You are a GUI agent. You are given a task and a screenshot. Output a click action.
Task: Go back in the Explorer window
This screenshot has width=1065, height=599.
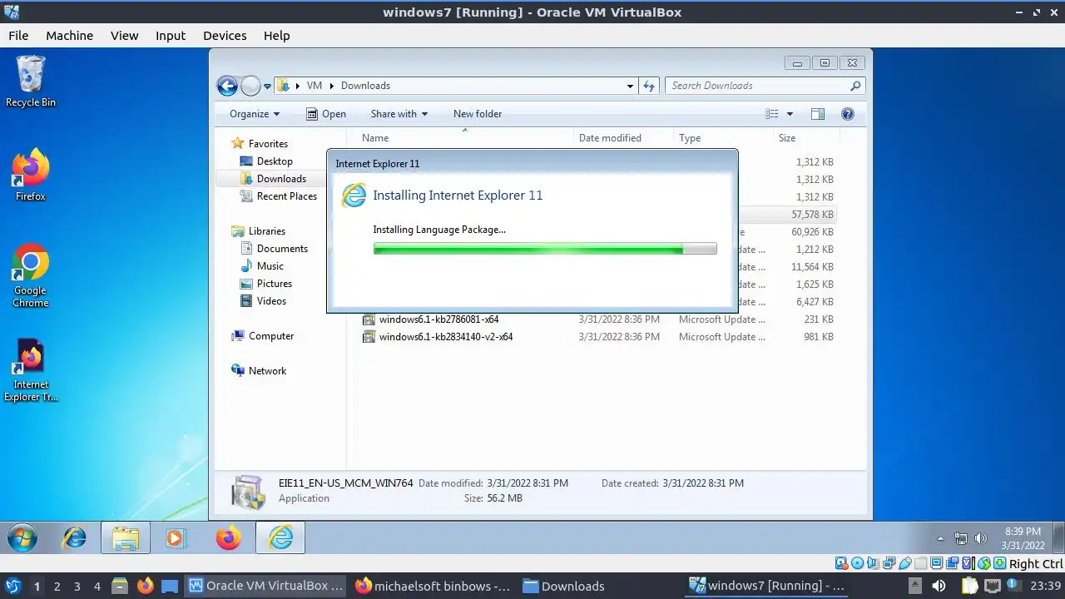[x=227, y=86]
